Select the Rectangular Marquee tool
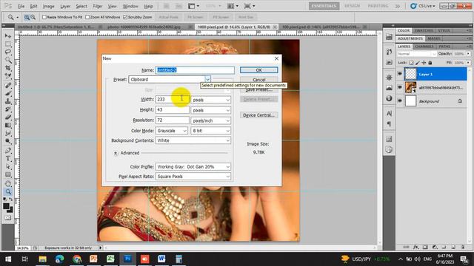Screen dimensions: 474x266 (8, 44)
